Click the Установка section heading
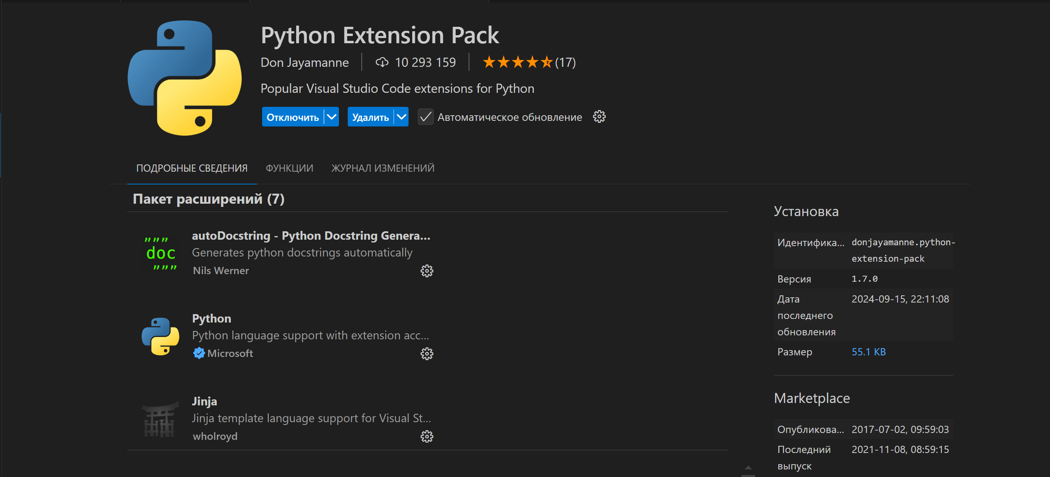Screen dimensions: 1050x477 pyautogui.click(x=806, y=211)
